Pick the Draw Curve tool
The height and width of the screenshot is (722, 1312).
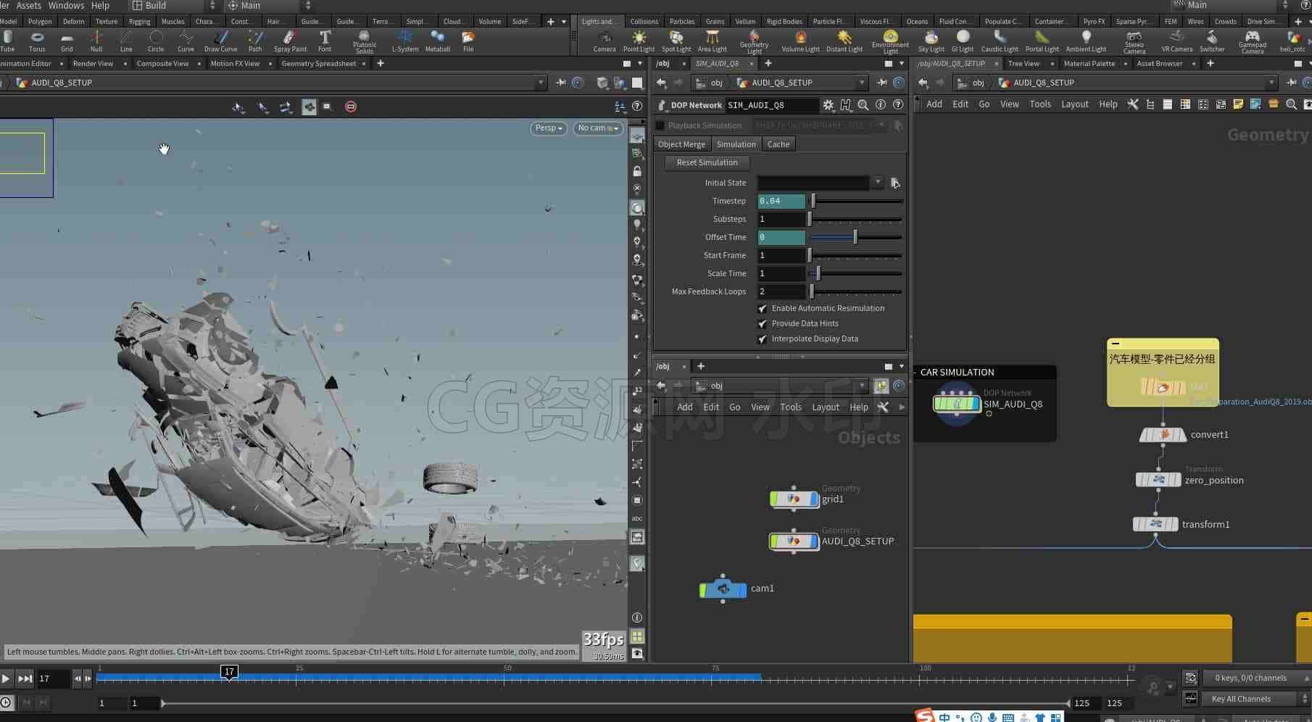[x=220, y=41]
